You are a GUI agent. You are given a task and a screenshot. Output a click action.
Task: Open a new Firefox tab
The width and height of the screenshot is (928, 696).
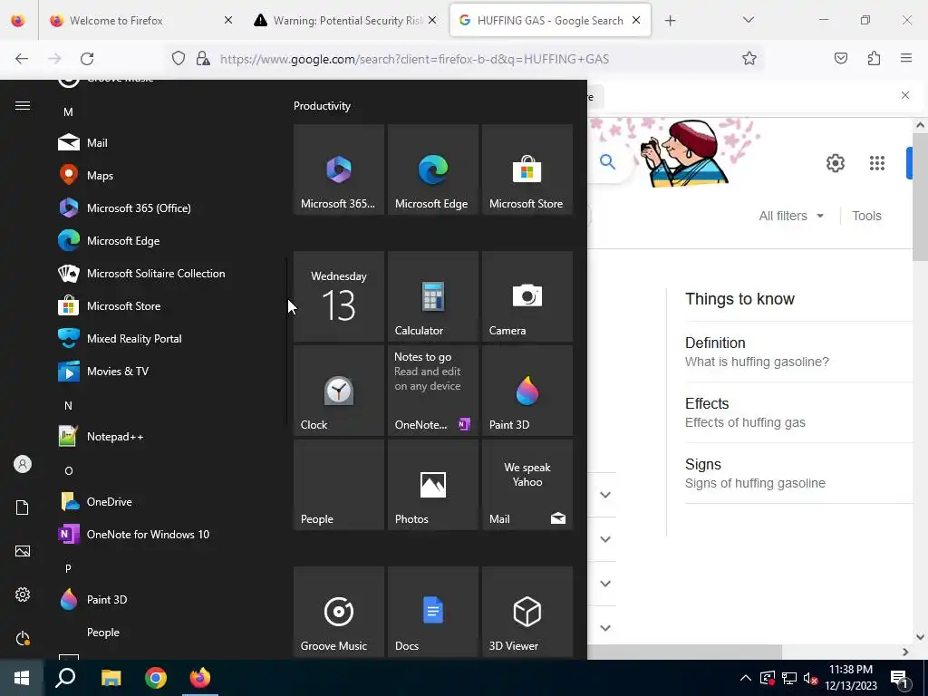[x=670, y=20]
